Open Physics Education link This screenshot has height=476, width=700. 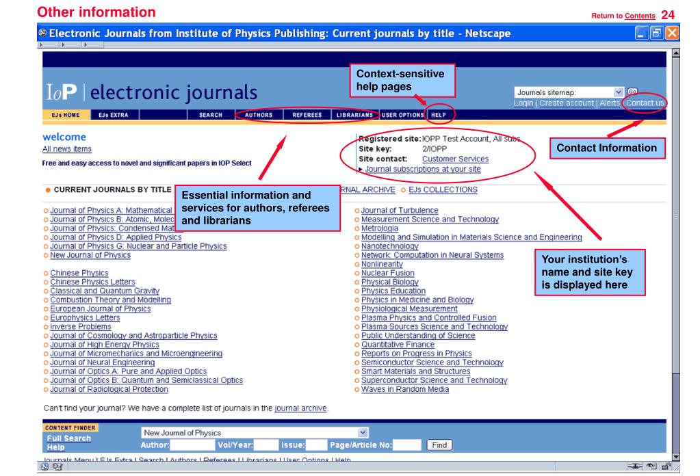393,291
